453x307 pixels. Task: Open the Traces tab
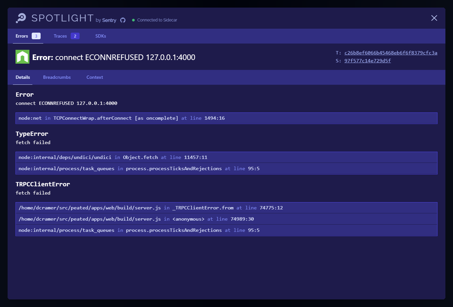[60, 36]
